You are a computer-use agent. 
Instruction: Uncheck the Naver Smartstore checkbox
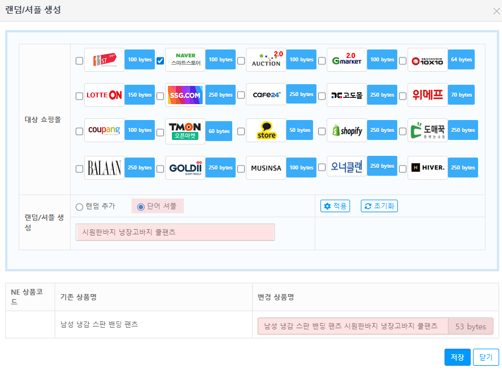(x=161, y=61)
